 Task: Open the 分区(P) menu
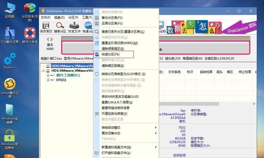coord(74,17)
